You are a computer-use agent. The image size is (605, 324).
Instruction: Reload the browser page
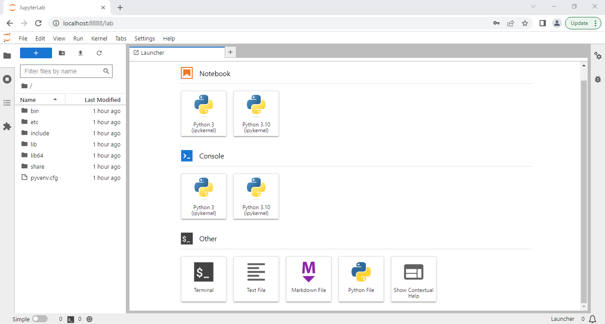pyautogui.click(x=38, y=23)
